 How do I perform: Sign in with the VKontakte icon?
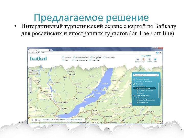click(138, 59)
